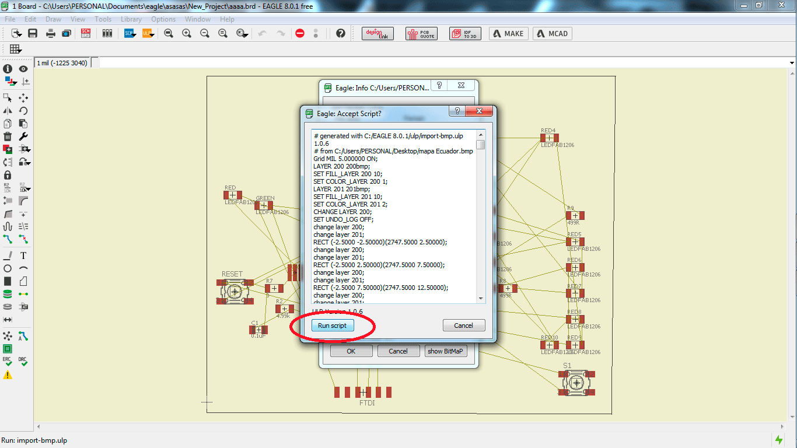This screenshot has width=797, height=448.
Task: Click the MCAD toolbar button
Action: pyautogui.click(x=552, y=33)
